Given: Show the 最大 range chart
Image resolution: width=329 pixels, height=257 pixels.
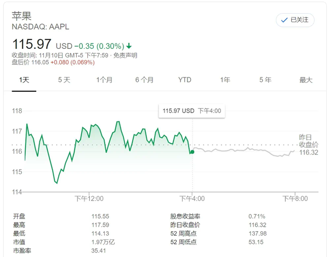Looking at the screenshot, I should [305, 80].
